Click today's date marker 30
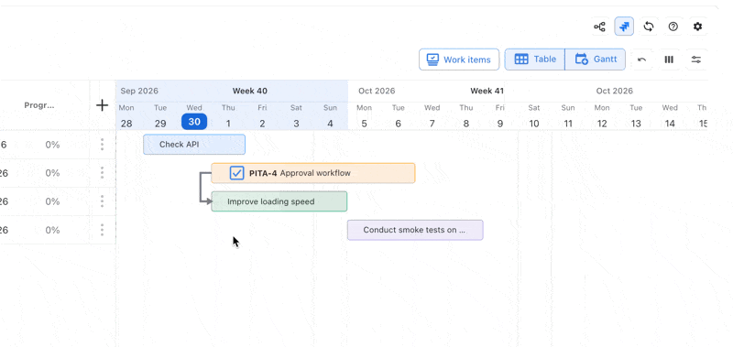The width and height of the screenshot is (733, 347). click(194, 122)
